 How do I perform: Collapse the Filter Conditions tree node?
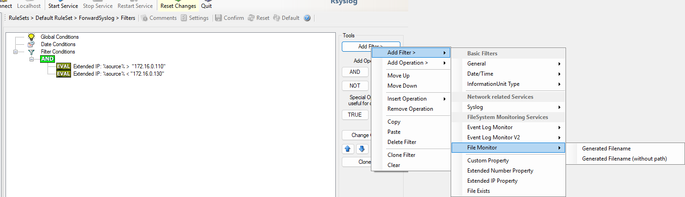15,52
